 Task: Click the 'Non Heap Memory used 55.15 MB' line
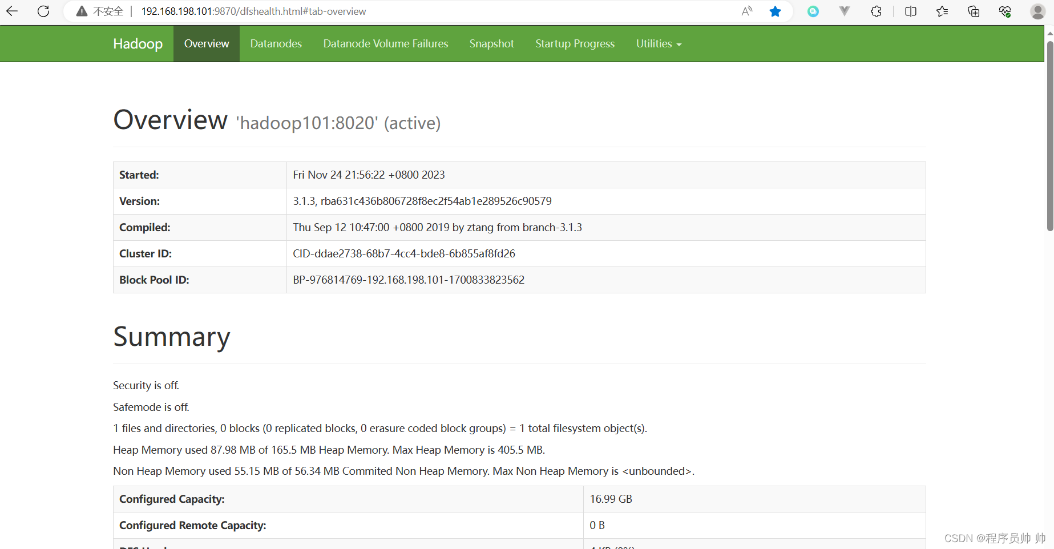[x=403, y=471]
